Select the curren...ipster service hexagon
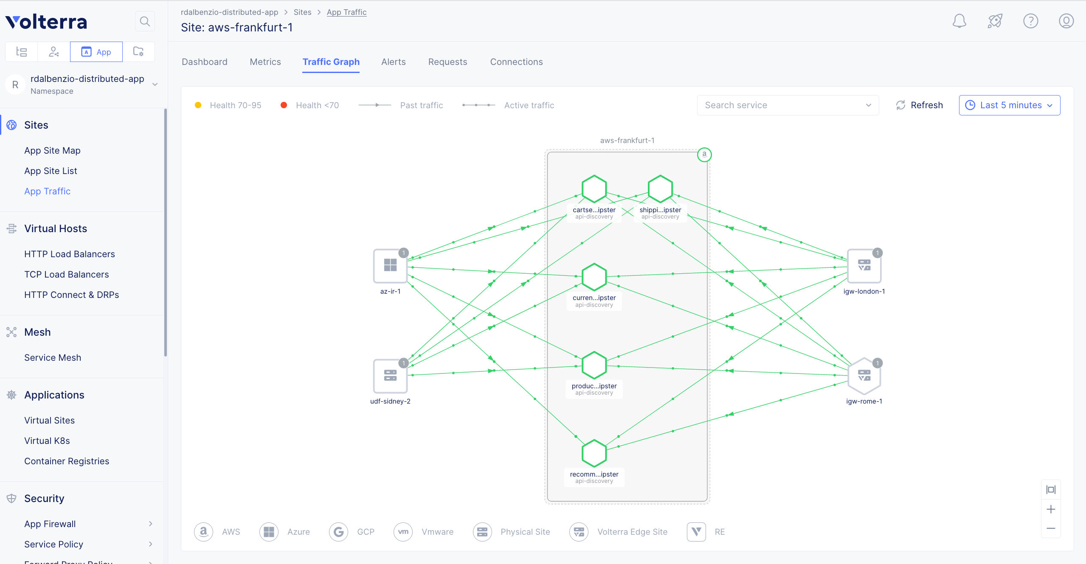Screen dimensions: 1086x564 click(x=594, y=277)
